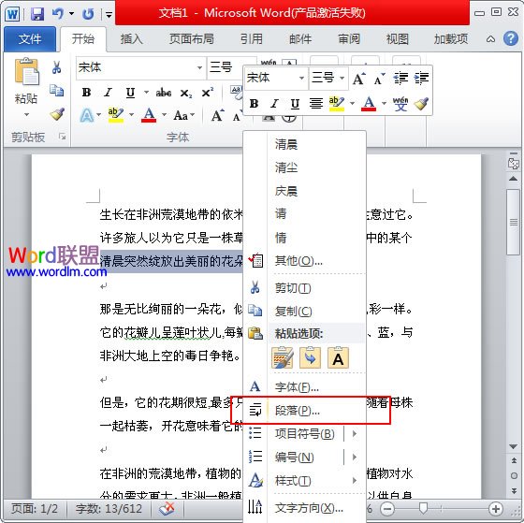Open the ribbon 宋体 font name dropdown

(x=199, y=68)
